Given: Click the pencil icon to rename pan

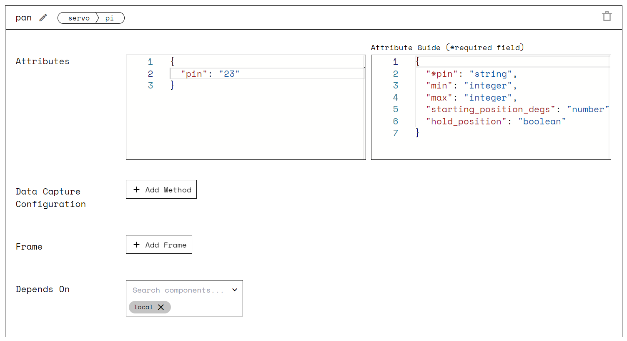Looking at the screenshot, I should (42, 18).
